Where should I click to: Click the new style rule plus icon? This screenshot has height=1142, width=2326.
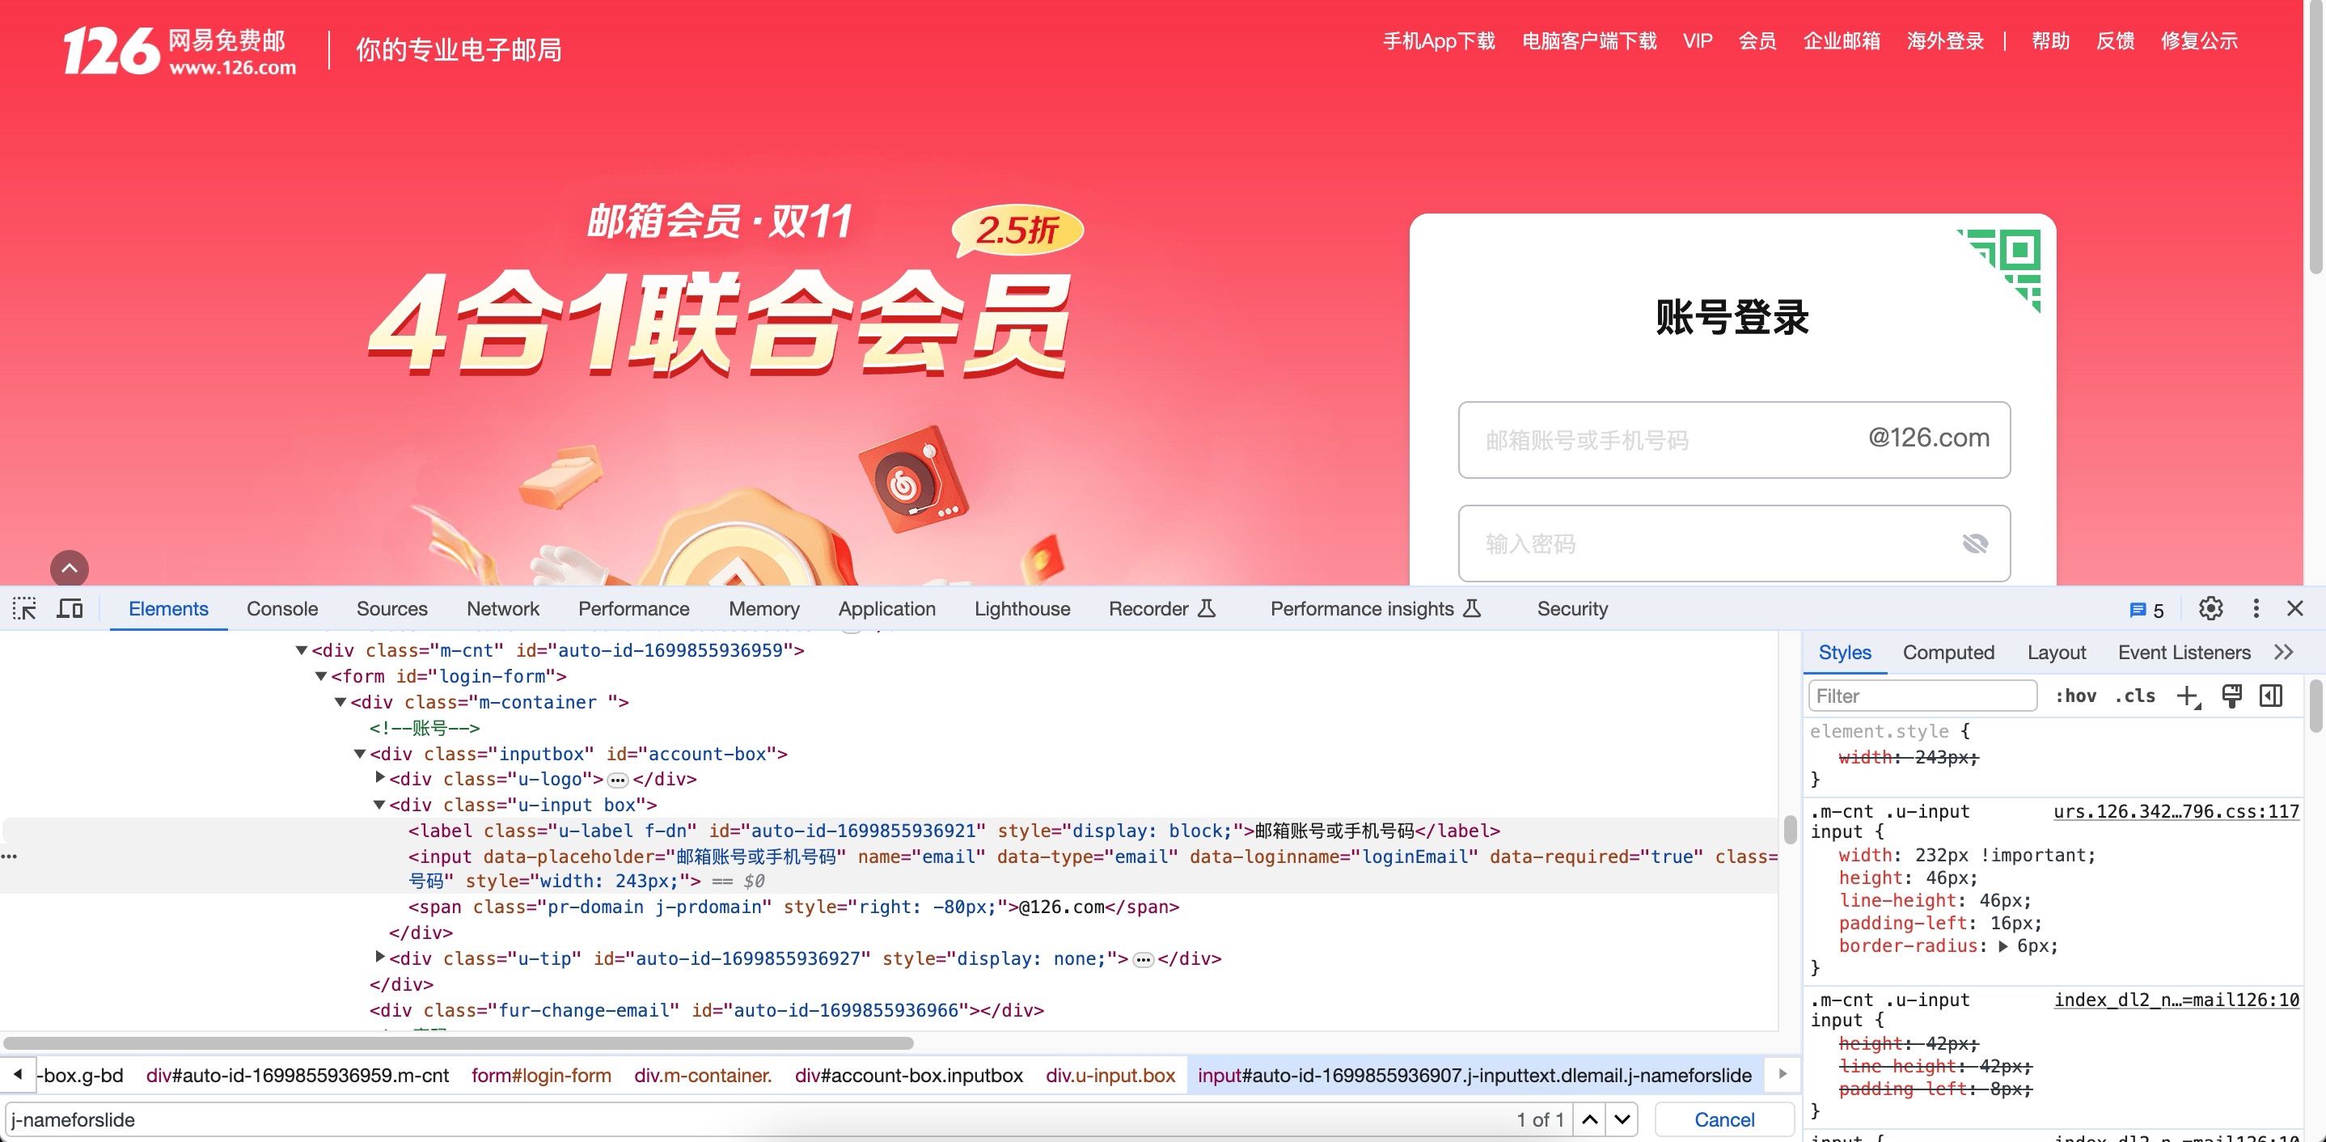[x=2187, y=696]
